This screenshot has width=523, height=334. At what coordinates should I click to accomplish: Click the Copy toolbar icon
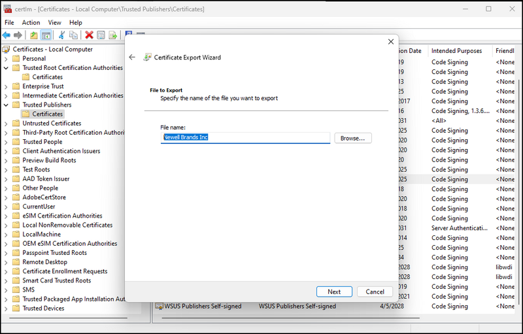(x=74, y=35)
